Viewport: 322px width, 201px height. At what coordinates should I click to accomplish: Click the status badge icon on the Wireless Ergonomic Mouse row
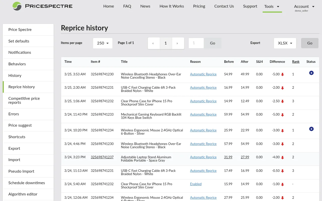pos(311,129)
